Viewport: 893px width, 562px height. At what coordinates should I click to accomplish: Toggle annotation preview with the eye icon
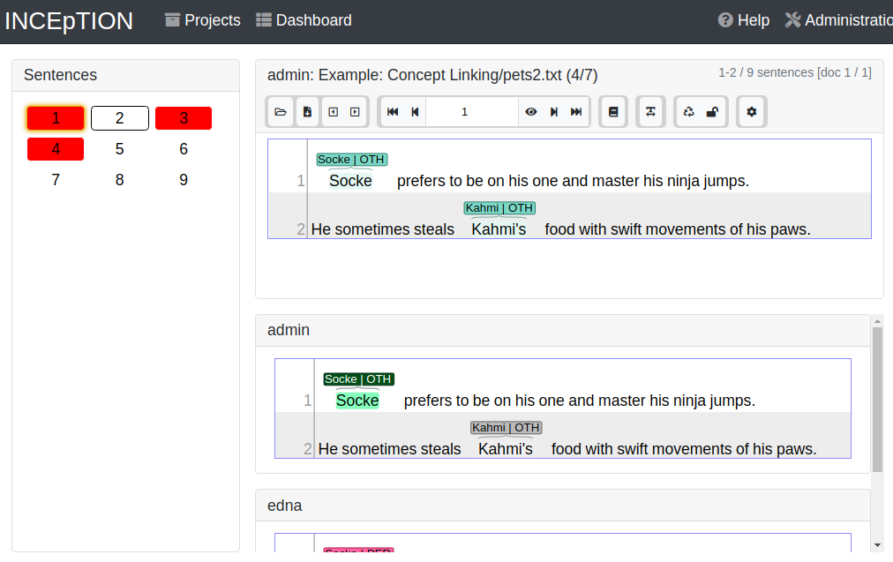click(529, 111)
